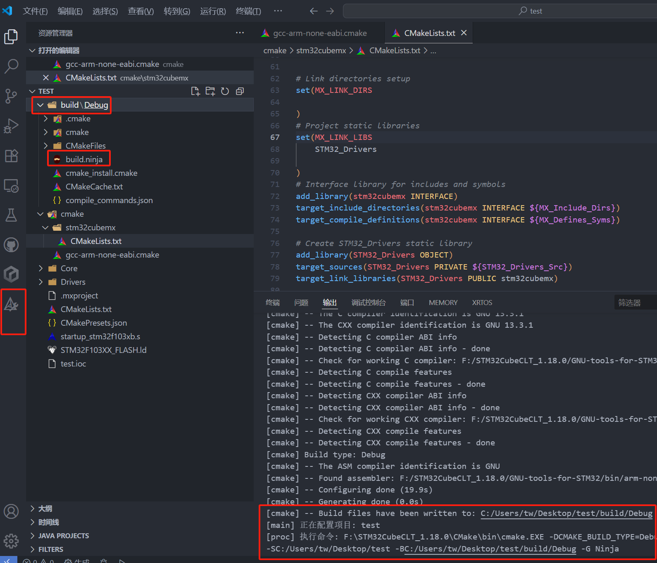Close CMakeLists.txt in open editors list
657x563 pixels.
46,78
